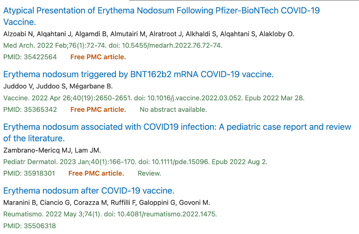This screenshot has width=359, height=234.
Task: Click the Vaccine 2022 Apr 26 citation text
Action: tap(154, 98)
